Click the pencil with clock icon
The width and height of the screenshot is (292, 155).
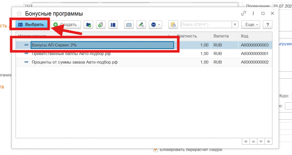[141, 25]
